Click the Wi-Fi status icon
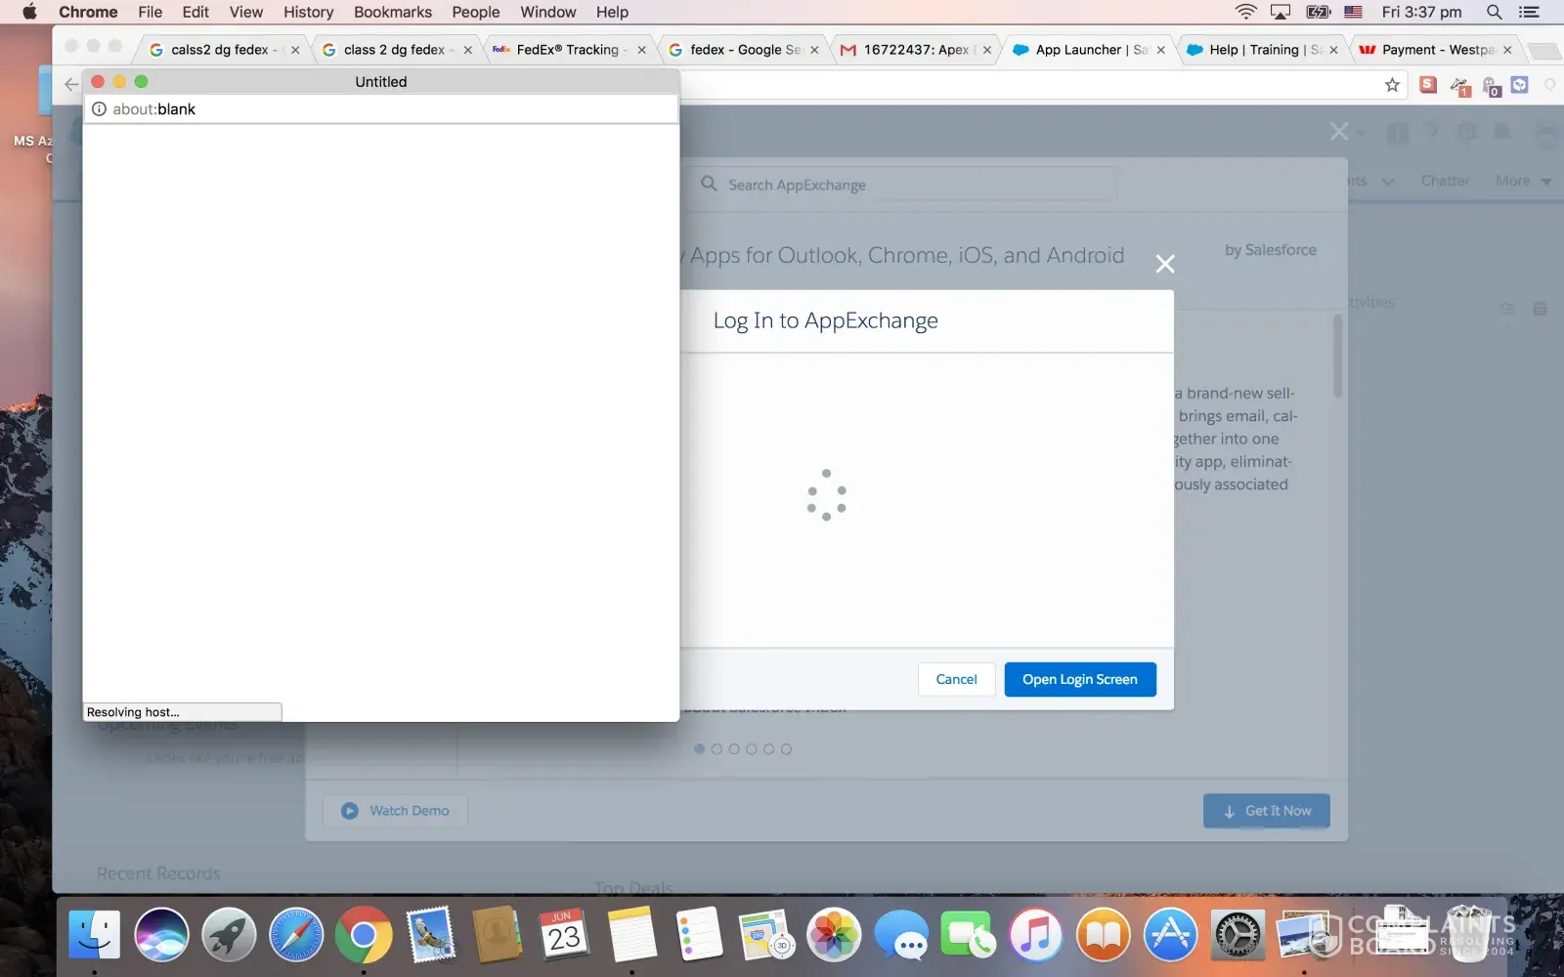 tap(1245, 12)
